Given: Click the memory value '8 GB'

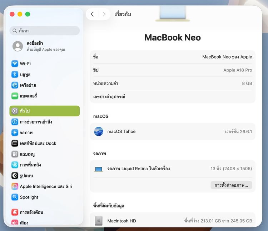Looking at the screenshot, I should (247, 83).
